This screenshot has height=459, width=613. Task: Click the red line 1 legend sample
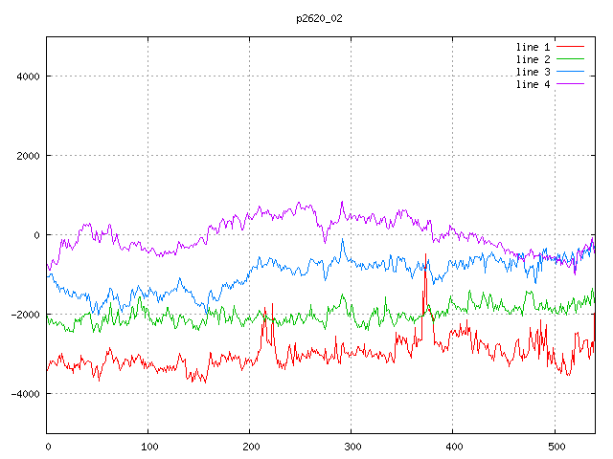pos(570,47)
